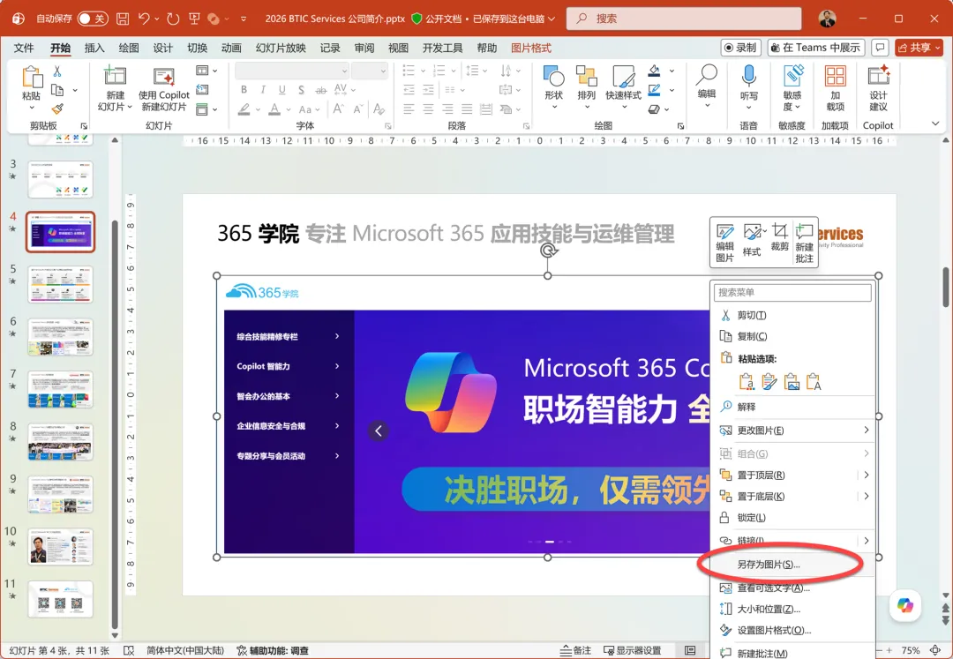Switch to the Insert (插入) tab
Viewport: 953px width, 659px height.
(94, 48)
